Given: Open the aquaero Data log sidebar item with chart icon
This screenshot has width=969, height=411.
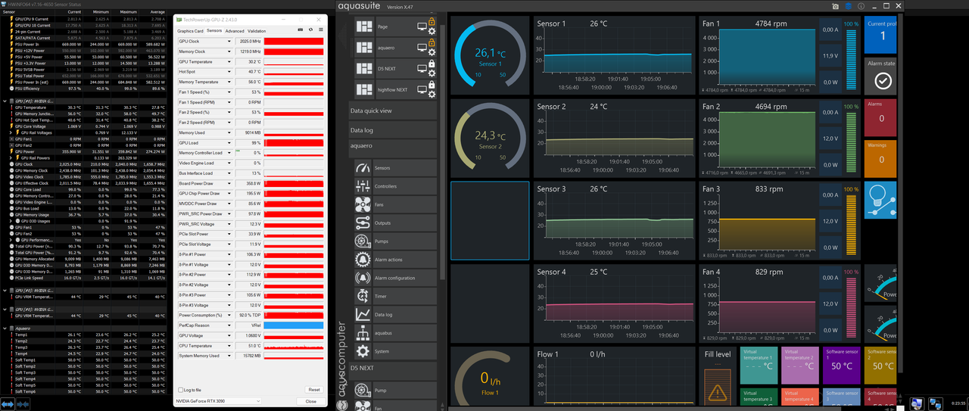Looking at the screenshot, I should click(395, 314).
